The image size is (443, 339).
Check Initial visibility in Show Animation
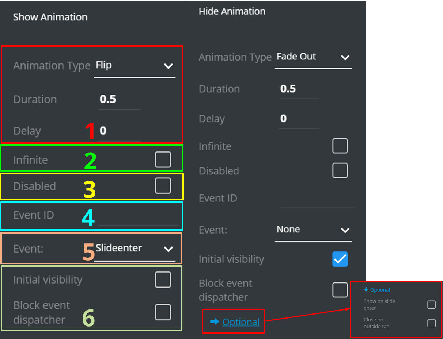click(163, 280)
